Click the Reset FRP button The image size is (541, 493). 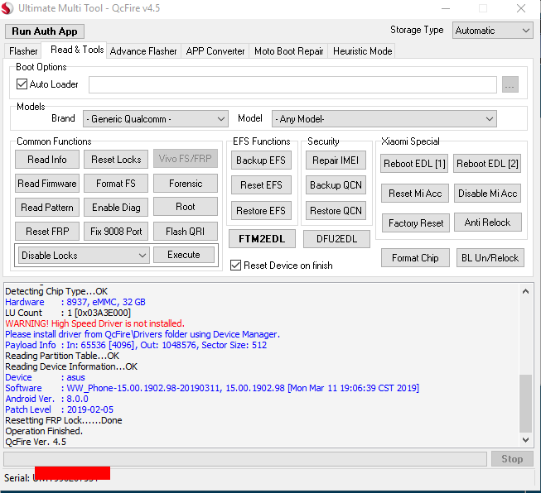[x=47, y=231]
